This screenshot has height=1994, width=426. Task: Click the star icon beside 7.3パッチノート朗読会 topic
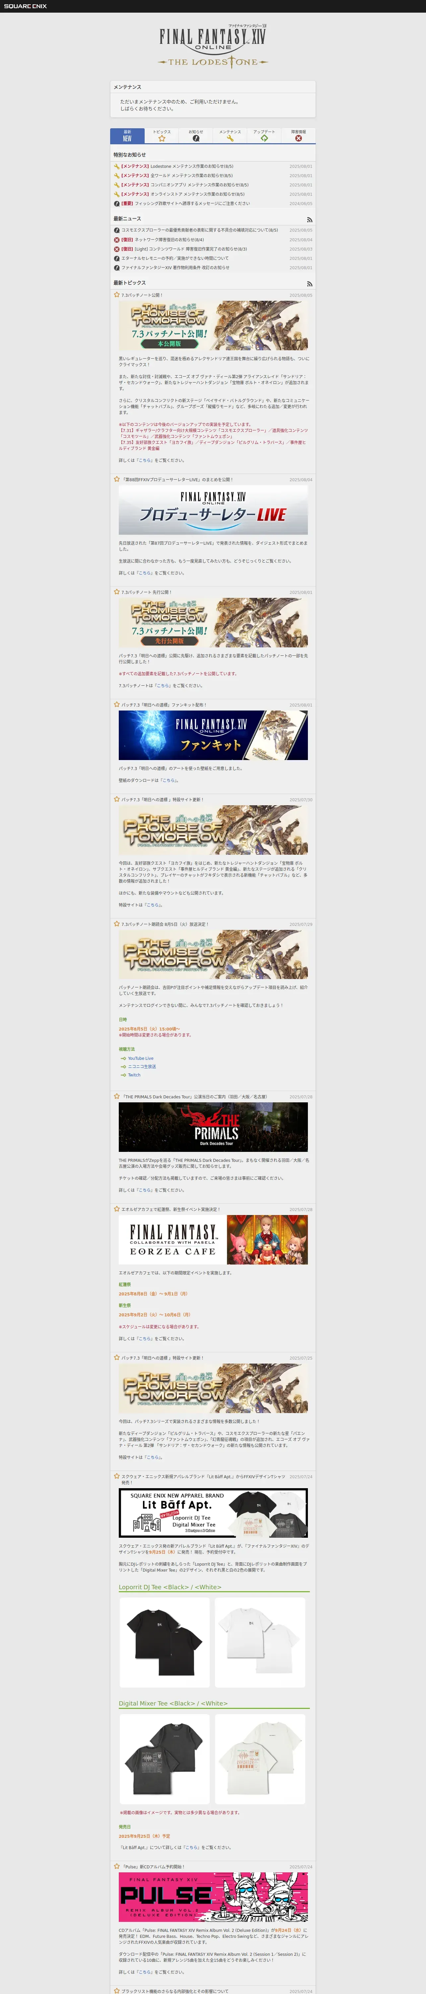click(x=117, y=924)
